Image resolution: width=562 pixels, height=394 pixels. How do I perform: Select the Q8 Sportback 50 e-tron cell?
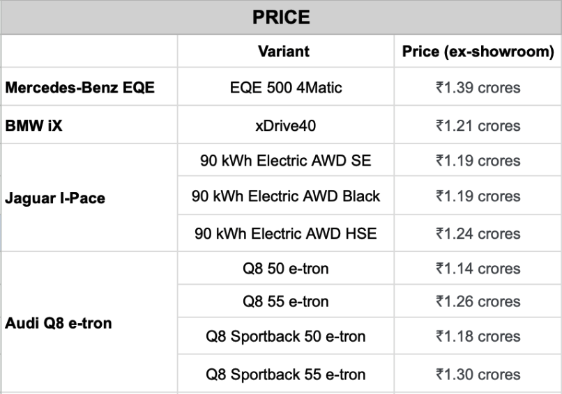tap(286, 337)
